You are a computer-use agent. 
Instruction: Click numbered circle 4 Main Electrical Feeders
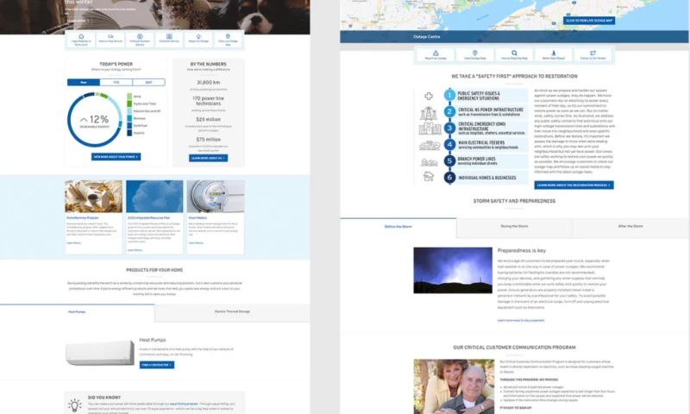pos(449,144)
